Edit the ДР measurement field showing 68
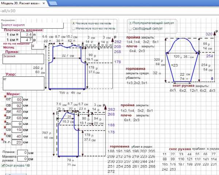This screenshot has width=219, height=175. pyautogui.click(x=17, y=117)
